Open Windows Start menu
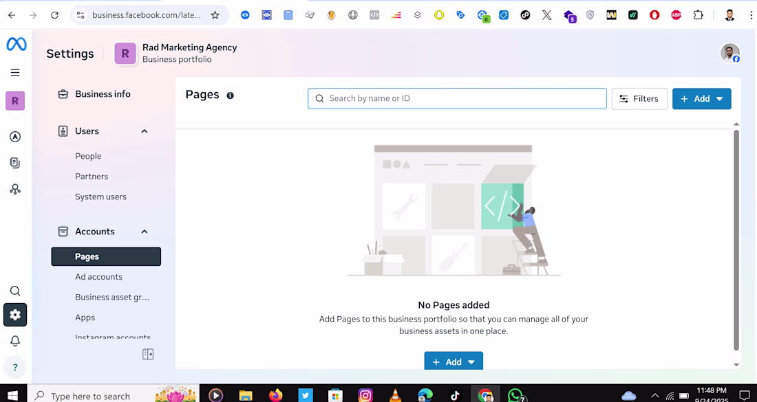 coord(13,396)
